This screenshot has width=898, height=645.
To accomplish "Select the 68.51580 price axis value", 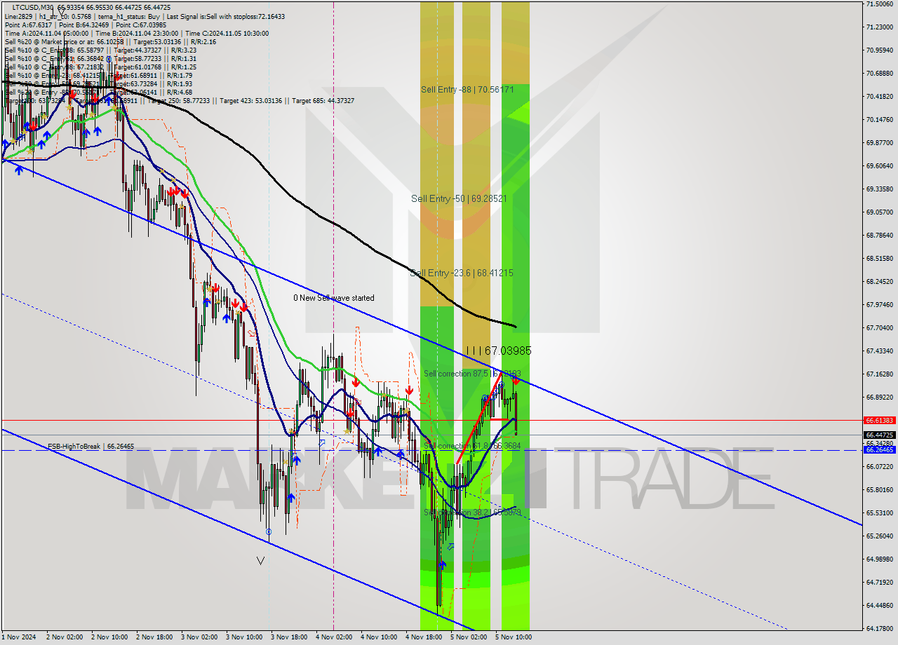I will click(x=879, y=259).
